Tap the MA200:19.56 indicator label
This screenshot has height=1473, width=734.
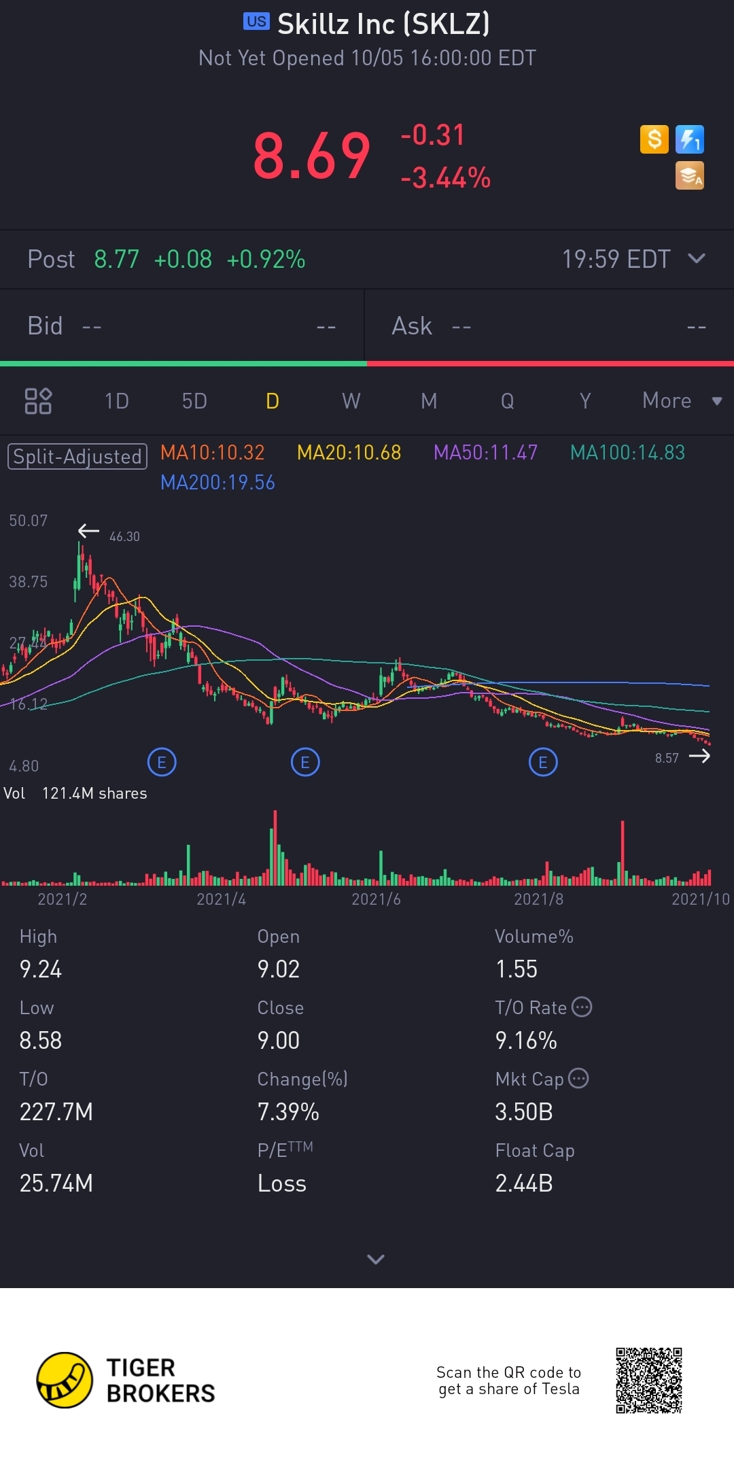point(217,483)
